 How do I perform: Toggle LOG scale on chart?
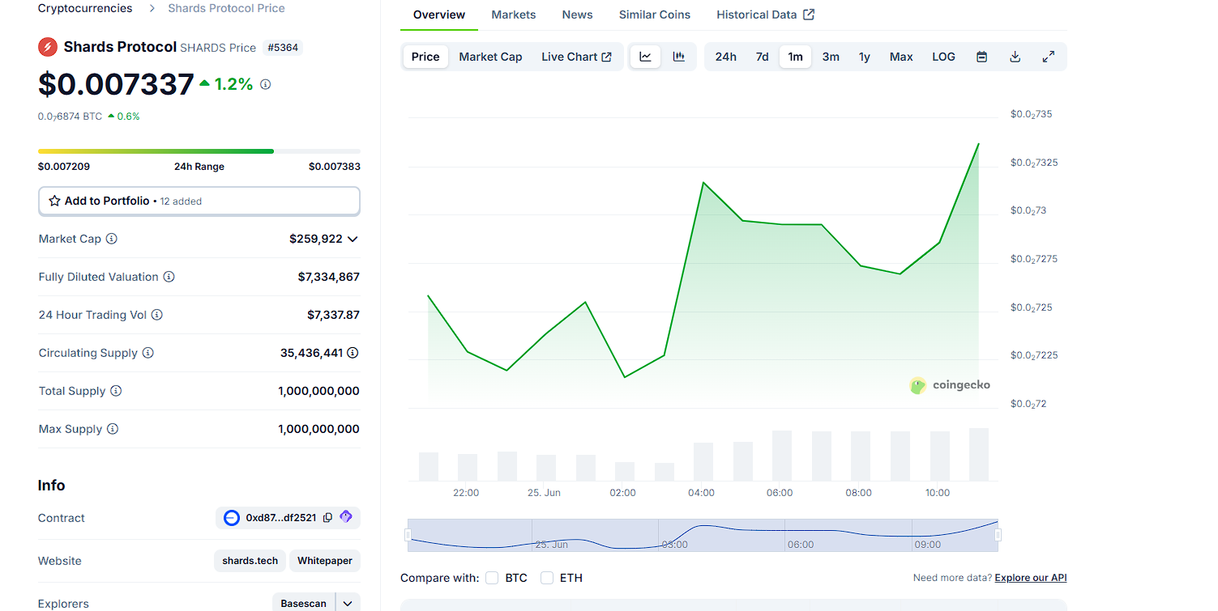click(x=943, y=57)
